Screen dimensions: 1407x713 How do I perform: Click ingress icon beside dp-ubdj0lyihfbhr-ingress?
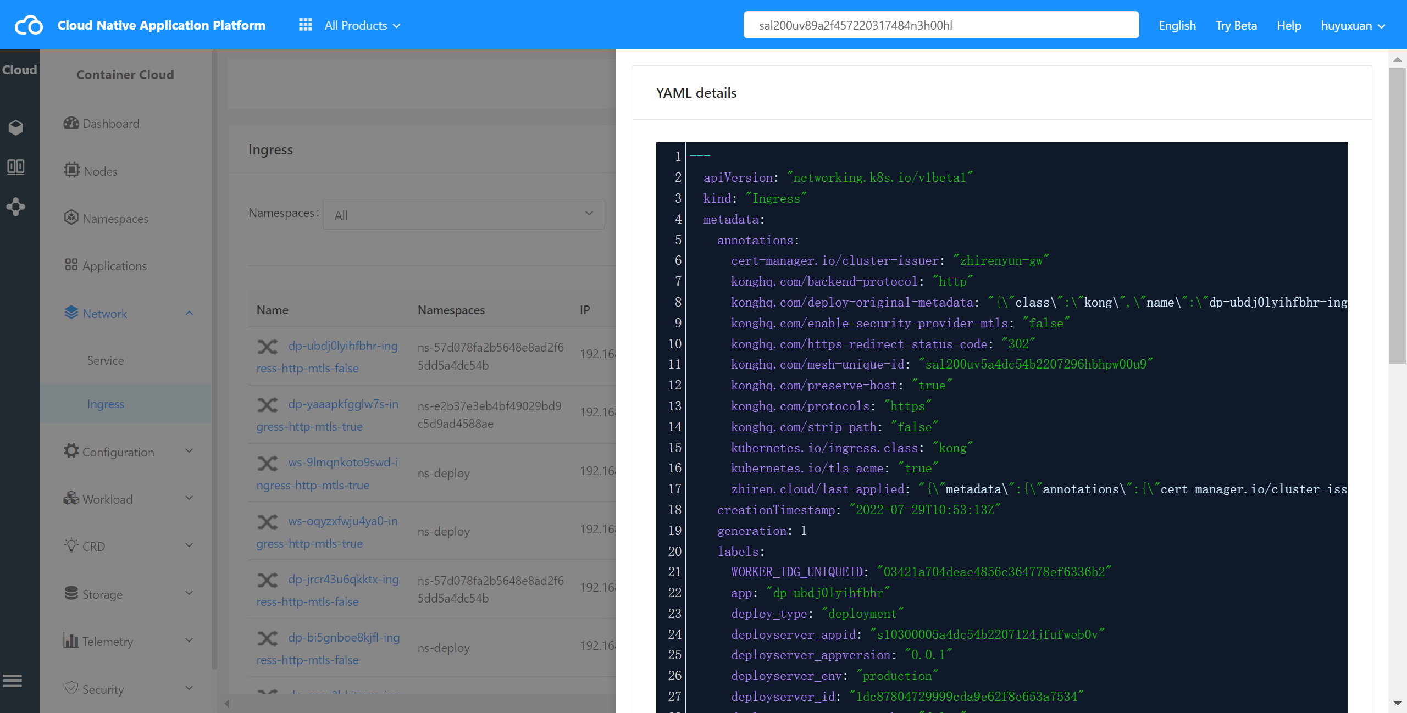tap(268, 347)
